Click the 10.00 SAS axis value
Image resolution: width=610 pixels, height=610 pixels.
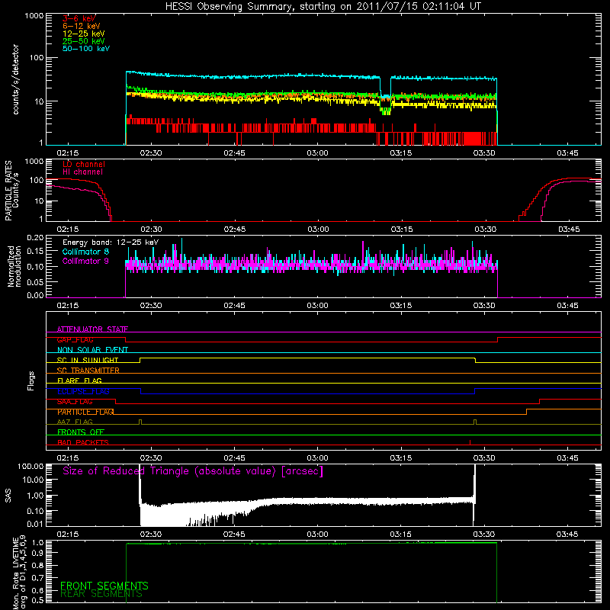coord(33,480)
